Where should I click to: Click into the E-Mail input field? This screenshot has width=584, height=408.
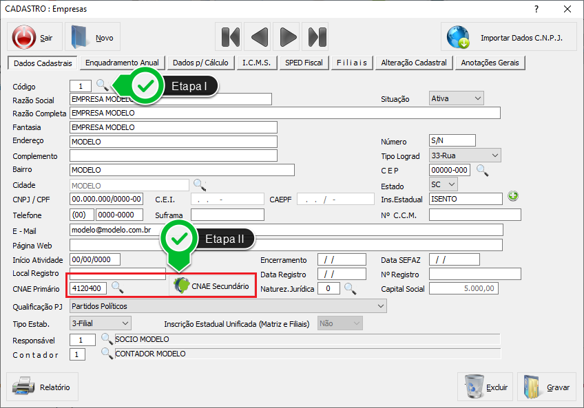(x=286, y=229)
